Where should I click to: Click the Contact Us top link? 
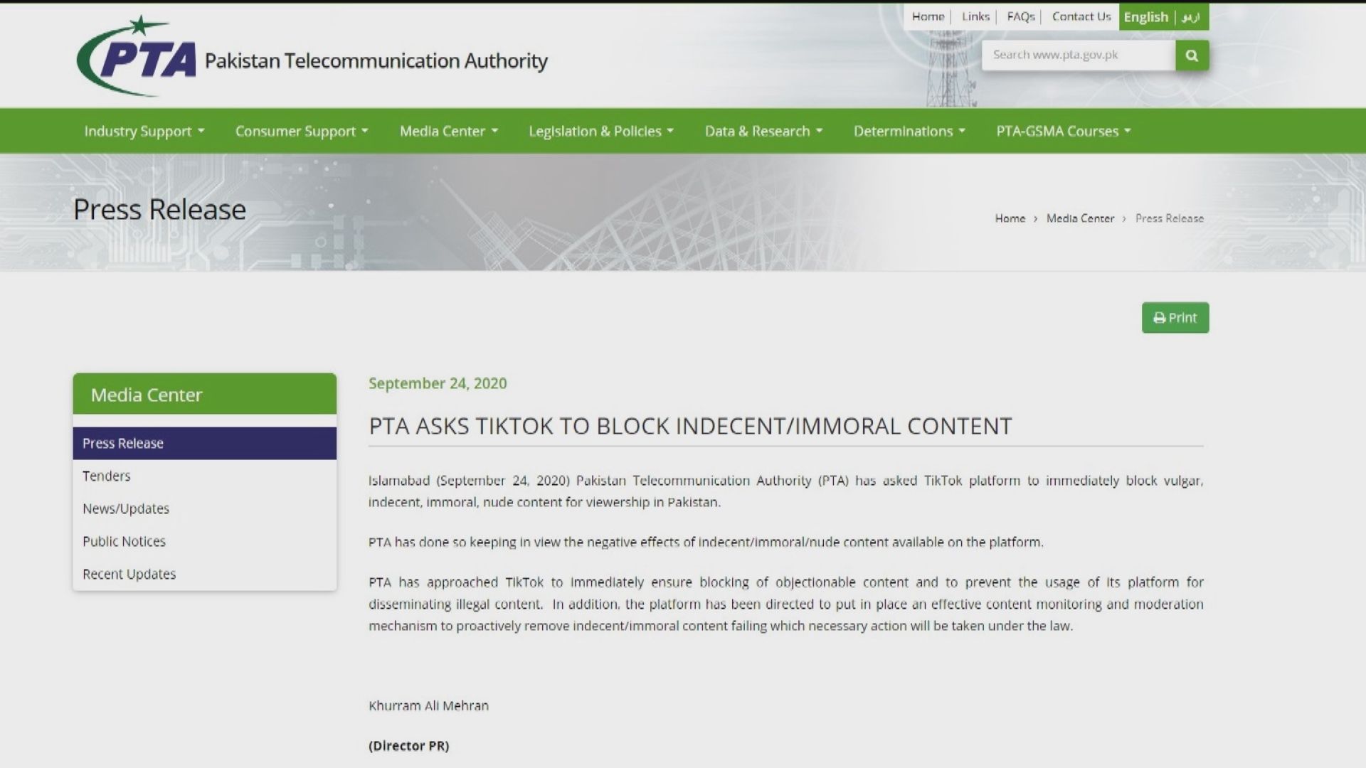pos(1081,16)
